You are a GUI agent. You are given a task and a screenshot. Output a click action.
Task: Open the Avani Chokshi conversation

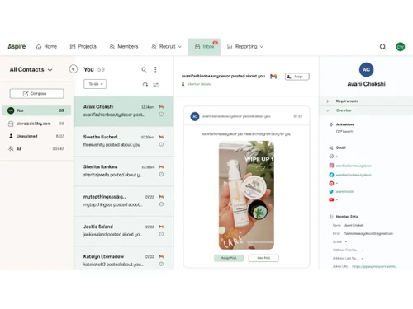pos(124,111)
